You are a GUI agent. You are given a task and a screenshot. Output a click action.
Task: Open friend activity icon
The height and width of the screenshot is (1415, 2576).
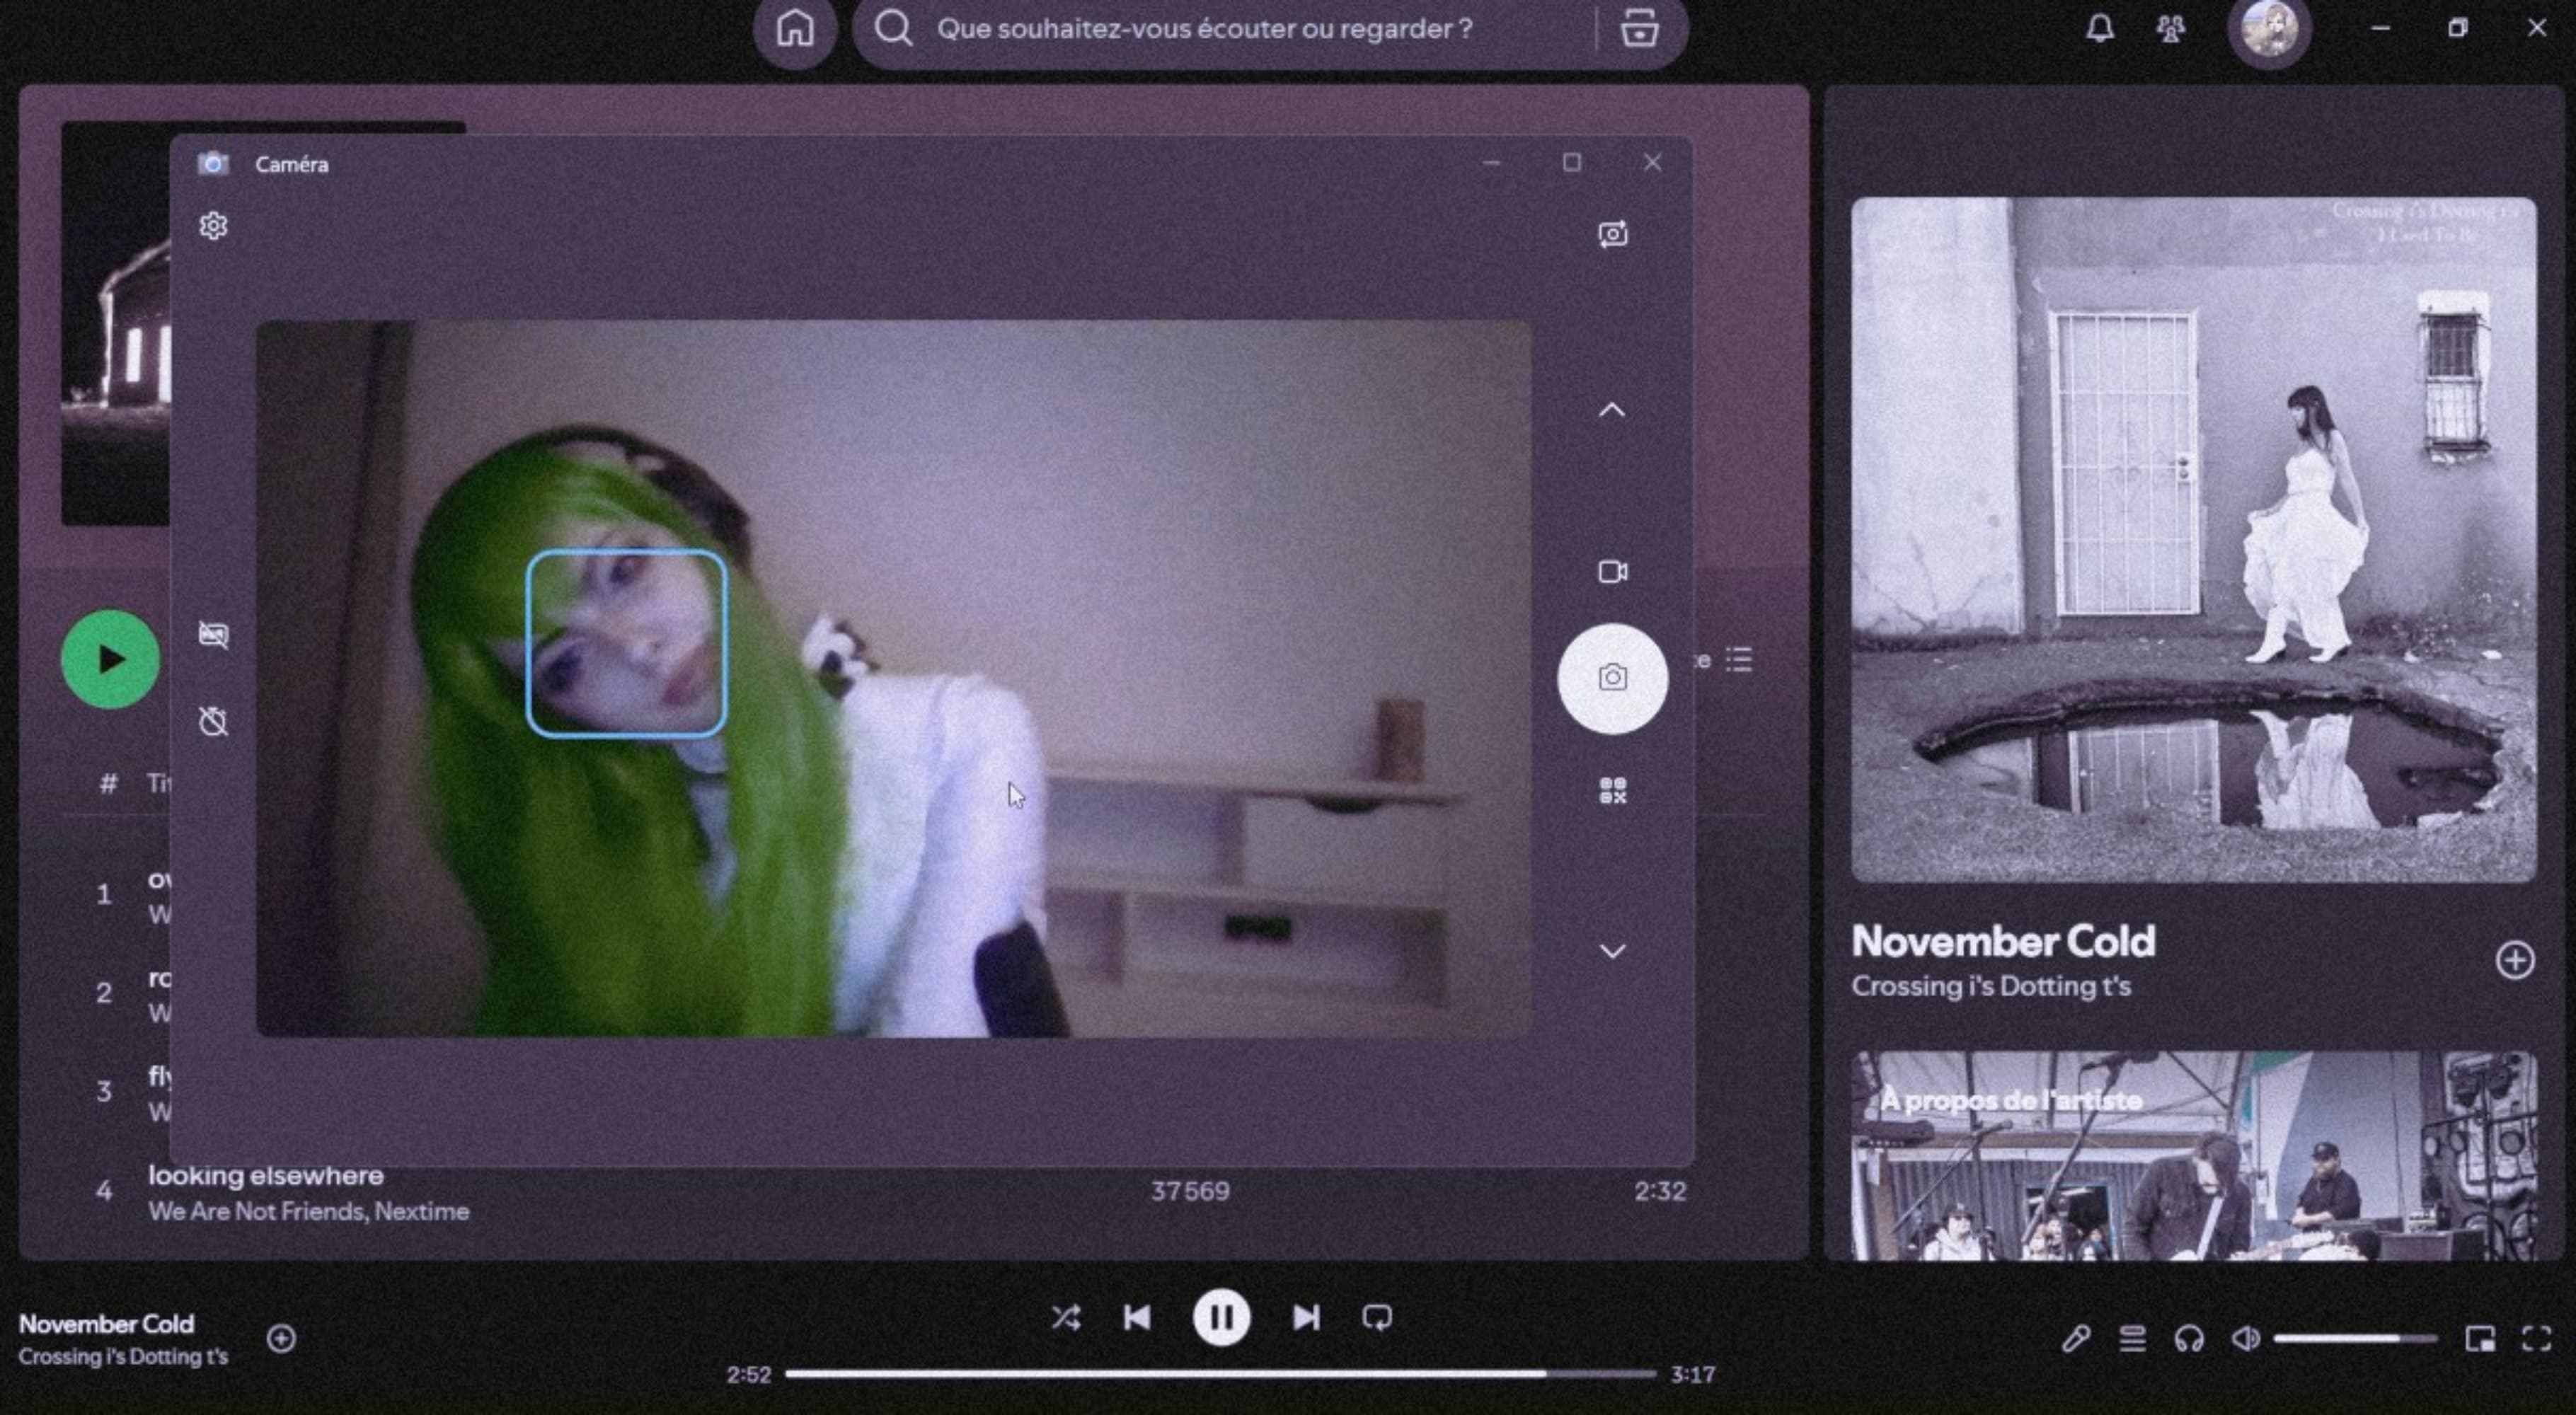(x=2169, y=29)
